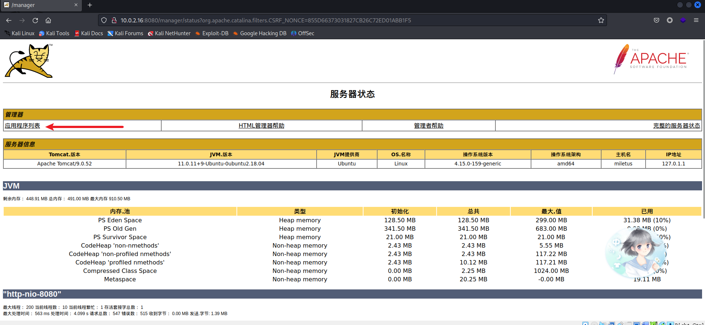
Task: Click the URL address bar
Action: [330, 21]
